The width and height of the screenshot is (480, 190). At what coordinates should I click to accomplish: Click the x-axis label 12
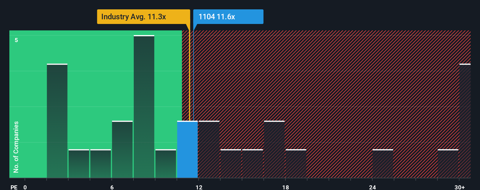pos(199,187)
